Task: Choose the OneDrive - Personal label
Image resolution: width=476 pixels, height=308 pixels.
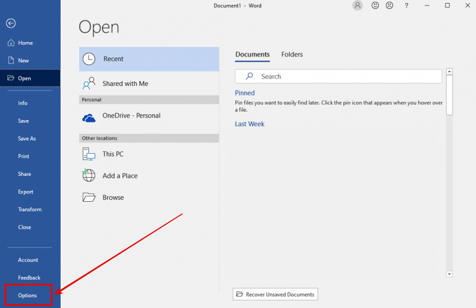Action: (131, 115)
